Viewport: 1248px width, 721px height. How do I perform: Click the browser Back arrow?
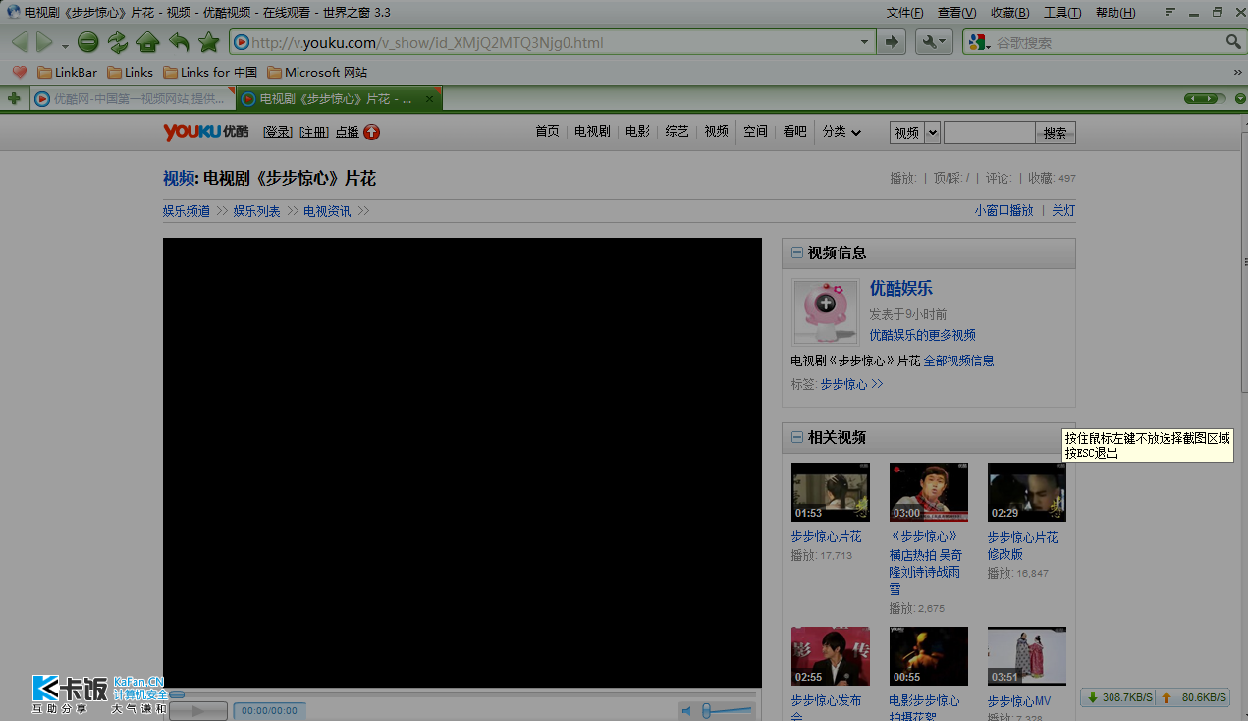coord(20,42)
